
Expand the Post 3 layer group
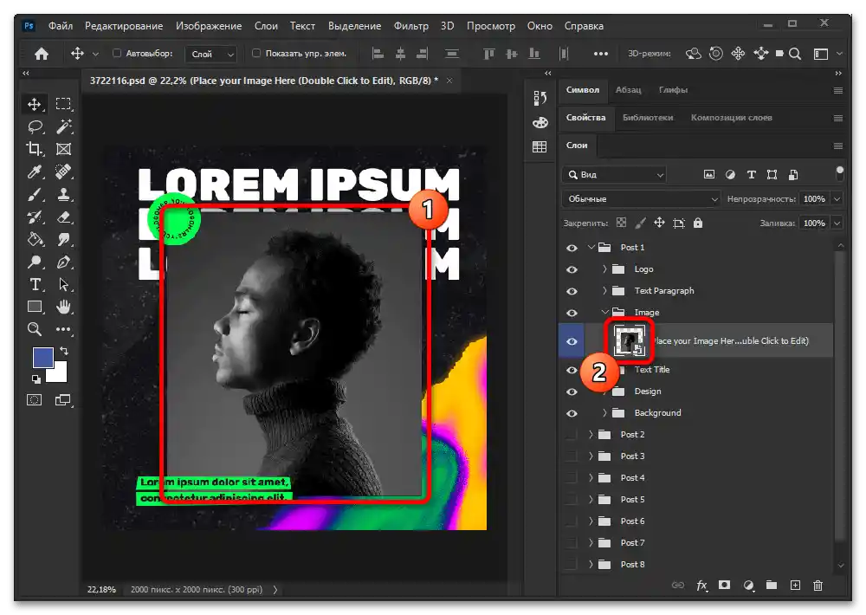pos(591,456)
